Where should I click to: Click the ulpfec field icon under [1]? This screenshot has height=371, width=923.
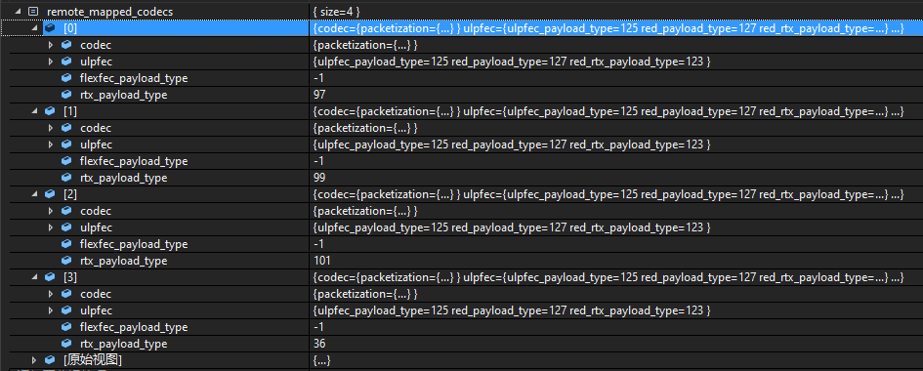point(66,144)
